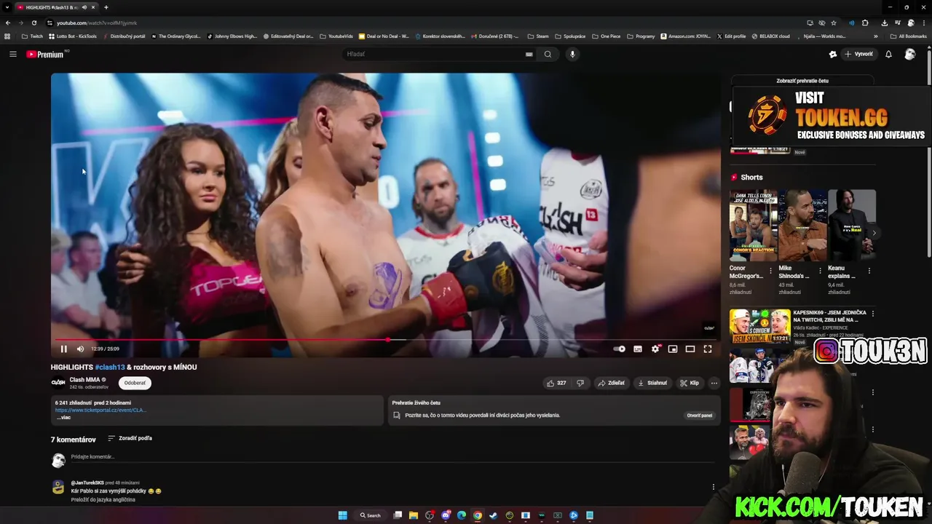Click the Clash MMA channel avatar
The width and height of the screenshot is (932, 524).
pyautogui.click(x=58, y=383)
